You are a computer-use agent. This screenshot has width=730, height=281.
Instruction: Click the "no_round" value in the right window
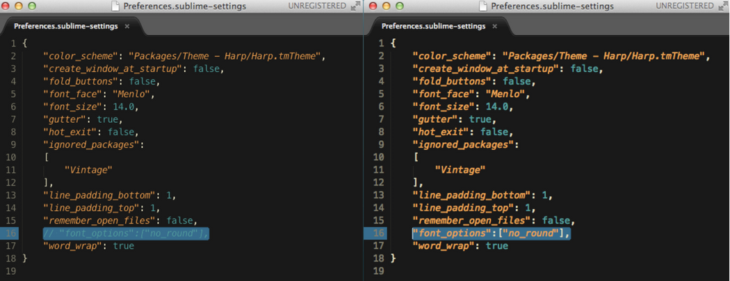pos(531,233)
